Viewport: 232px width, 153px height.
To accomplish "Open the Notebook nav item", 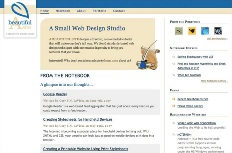I will [63, 11].
